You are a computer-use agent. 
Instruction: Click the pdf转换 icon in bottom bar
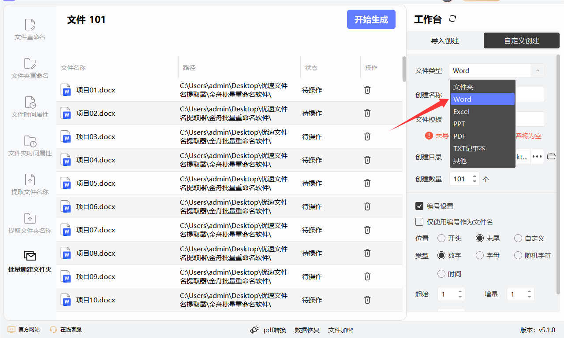[254, 330]
